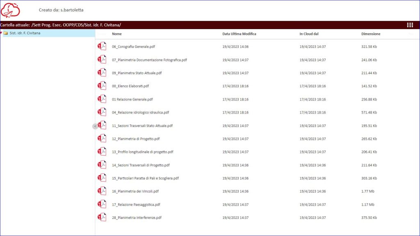Click the cloud logo in top-left corner
This screenshot has width=420, height=236.
[x=11, y=10]
